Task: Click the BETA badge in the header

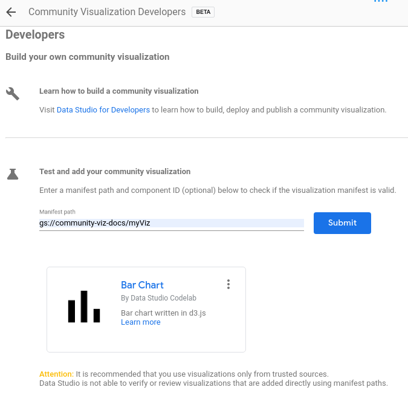Action: point(203,12)
